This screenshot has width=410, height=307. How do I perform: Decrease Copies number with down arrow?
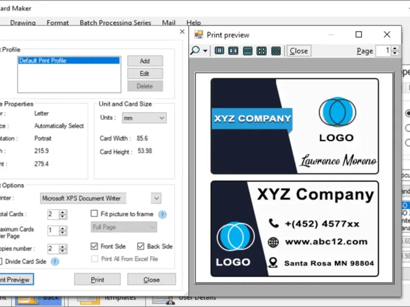click(63, 251)
